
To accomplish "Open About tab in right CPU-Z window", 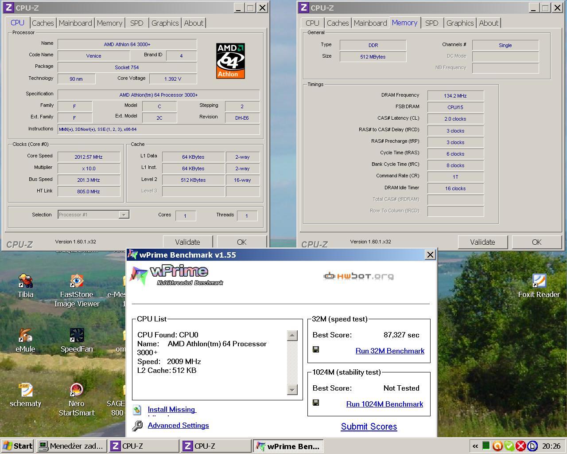I will 489,23.
